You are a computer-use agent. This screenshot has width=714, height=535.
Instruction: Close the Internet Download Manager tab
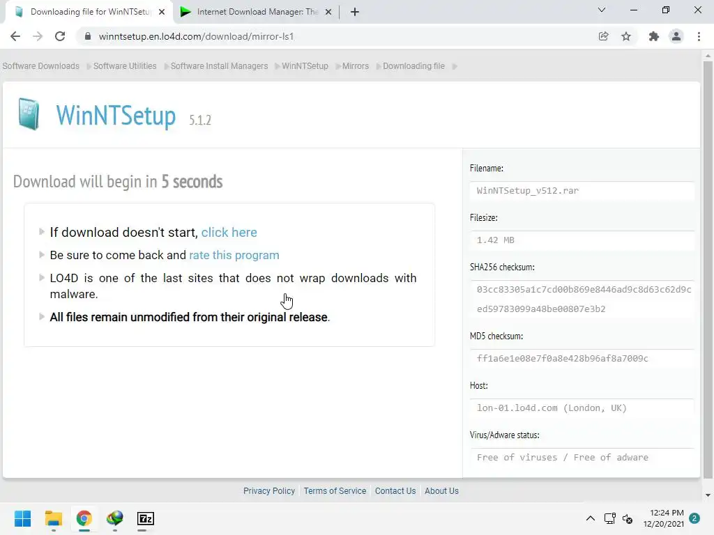point(328,12)
